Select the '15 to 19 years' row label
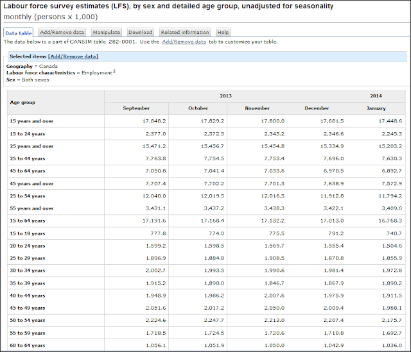 coord(28,233)
